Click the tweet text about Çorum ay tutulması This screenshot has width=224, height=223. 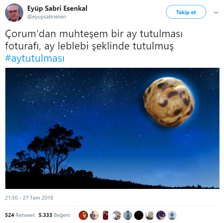(x=94, y=40)
